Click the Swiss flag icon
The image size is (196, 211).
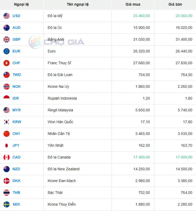point(7,63)
